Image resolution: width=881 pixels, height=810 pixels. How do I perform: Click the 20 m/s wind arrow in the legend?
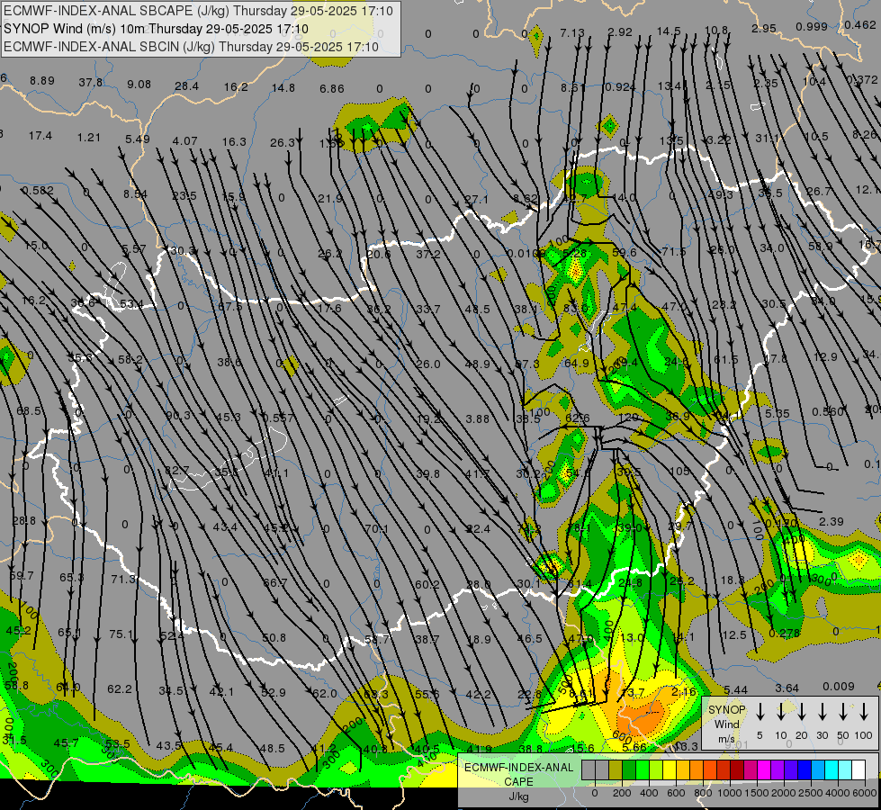(801, 711)
